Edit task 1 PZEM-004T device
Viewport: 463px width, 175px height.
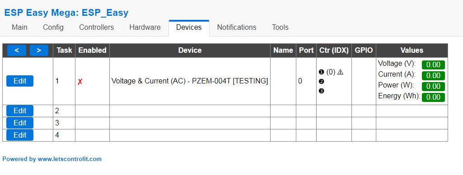pos(20,81)
